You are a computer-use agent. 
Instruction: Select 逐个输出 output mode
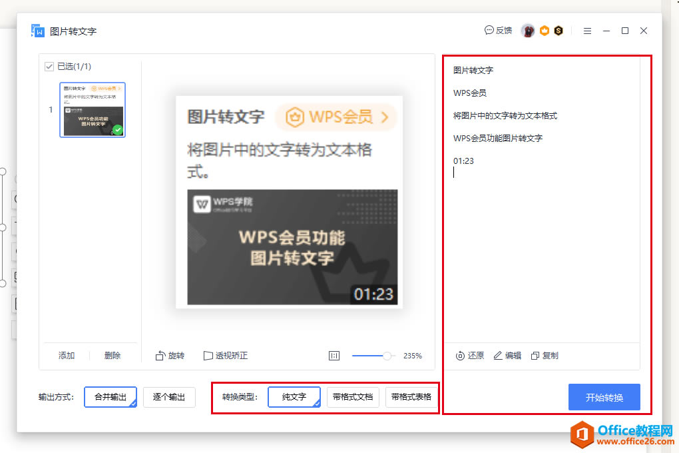coord(169,397)
